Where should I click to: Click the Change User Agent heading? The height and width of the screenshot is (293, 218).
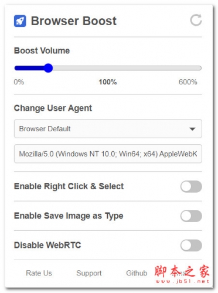pos(53,108)
